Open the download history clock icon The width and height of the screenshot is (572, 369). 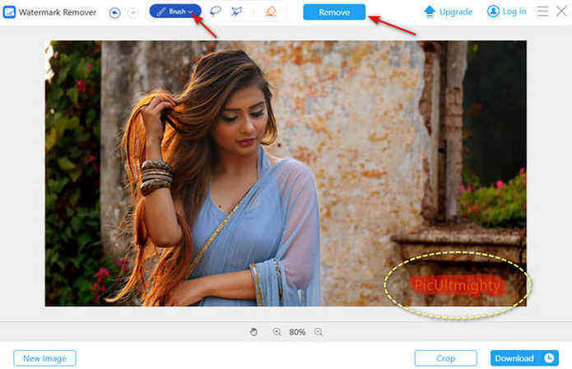549,358
